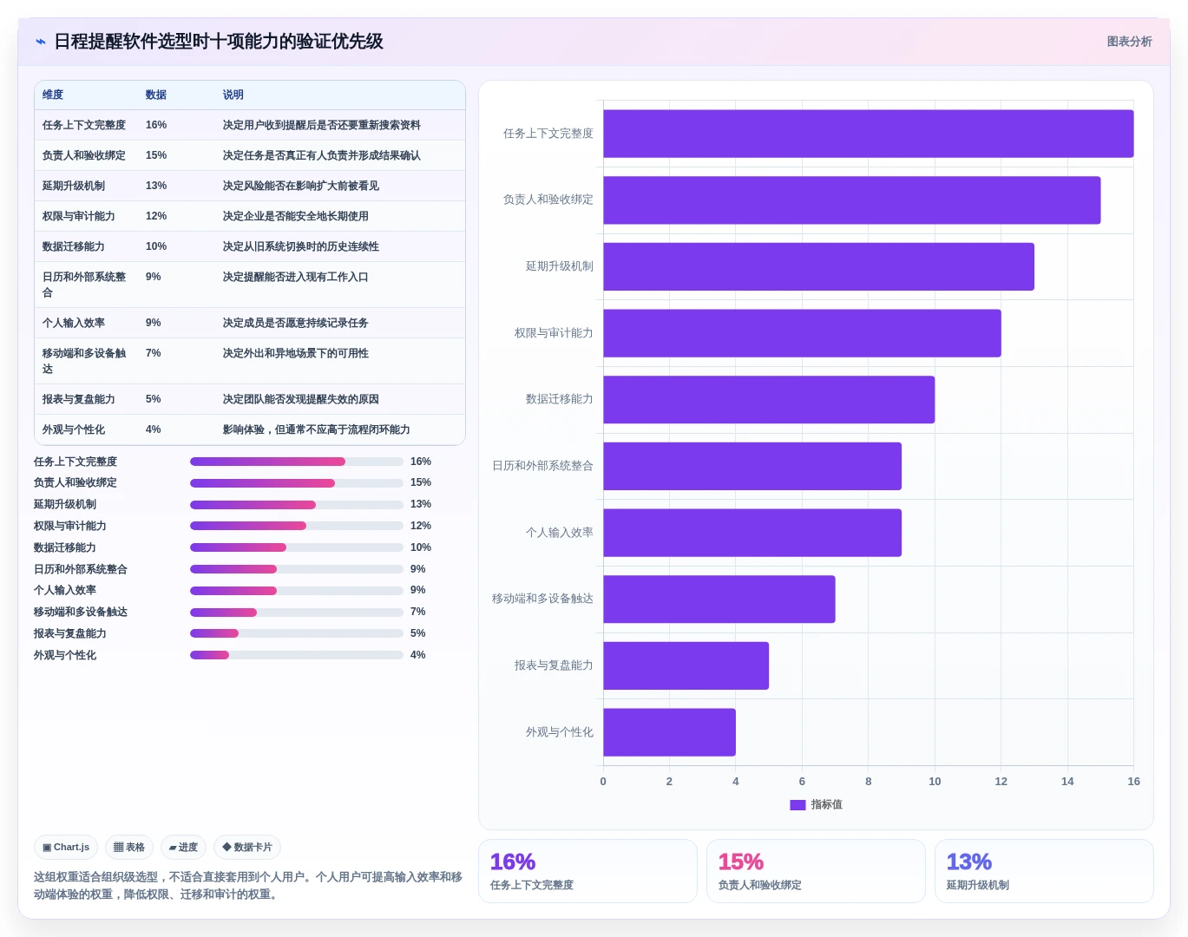Open the 15% 负责人和验收绑定 stat card
The image size is (1188, 937).
pyautogui.click(x=816, y=871)
